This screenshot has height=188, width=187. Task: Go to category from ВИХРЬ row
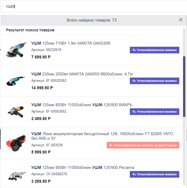154,112
